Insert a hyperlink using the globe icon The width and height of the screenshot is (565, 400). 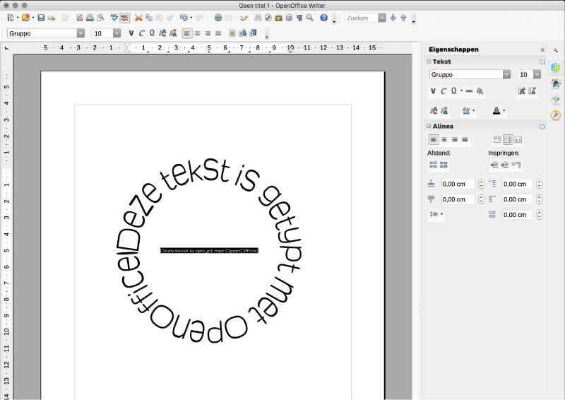coord(218,18)
